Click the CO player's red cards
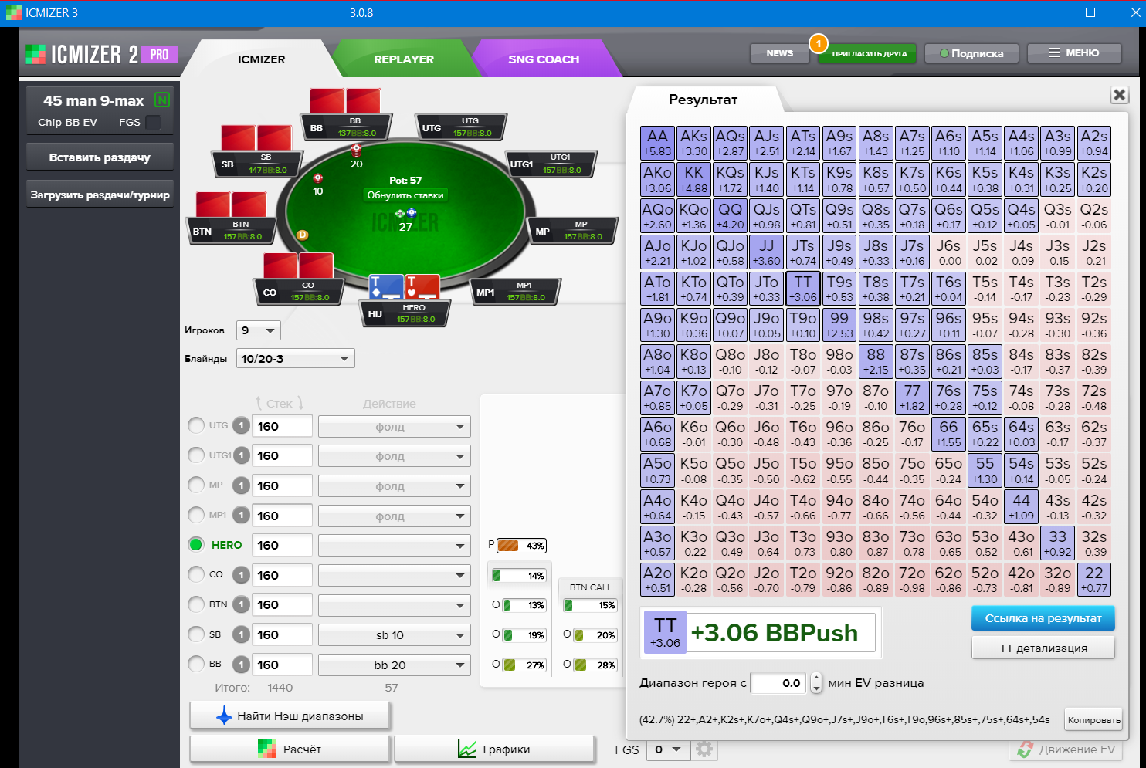1146x768 pixels. (x=298, y=265)
